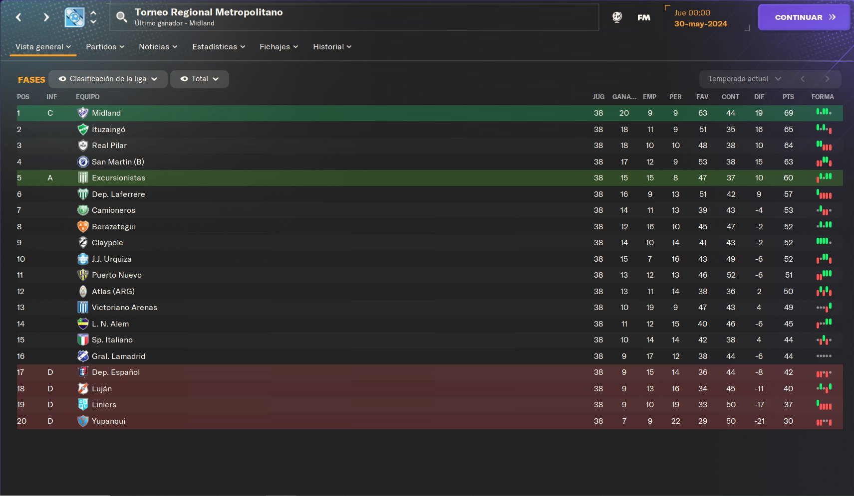Open the search magnifier icon
Viewport: 854px width, 496px height.
[121, 17]
